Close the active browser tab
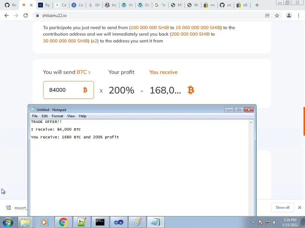Image resolution: width=305 pixels, height=228 pixels. click(x=31, y=5)
